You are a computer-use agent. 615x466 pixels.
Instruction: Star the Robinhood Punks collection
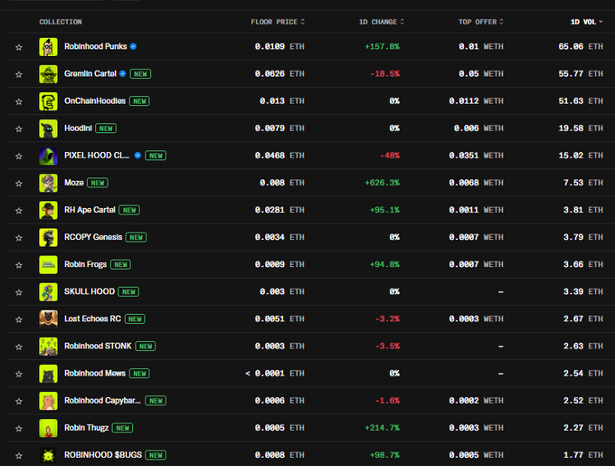point(18,47)
